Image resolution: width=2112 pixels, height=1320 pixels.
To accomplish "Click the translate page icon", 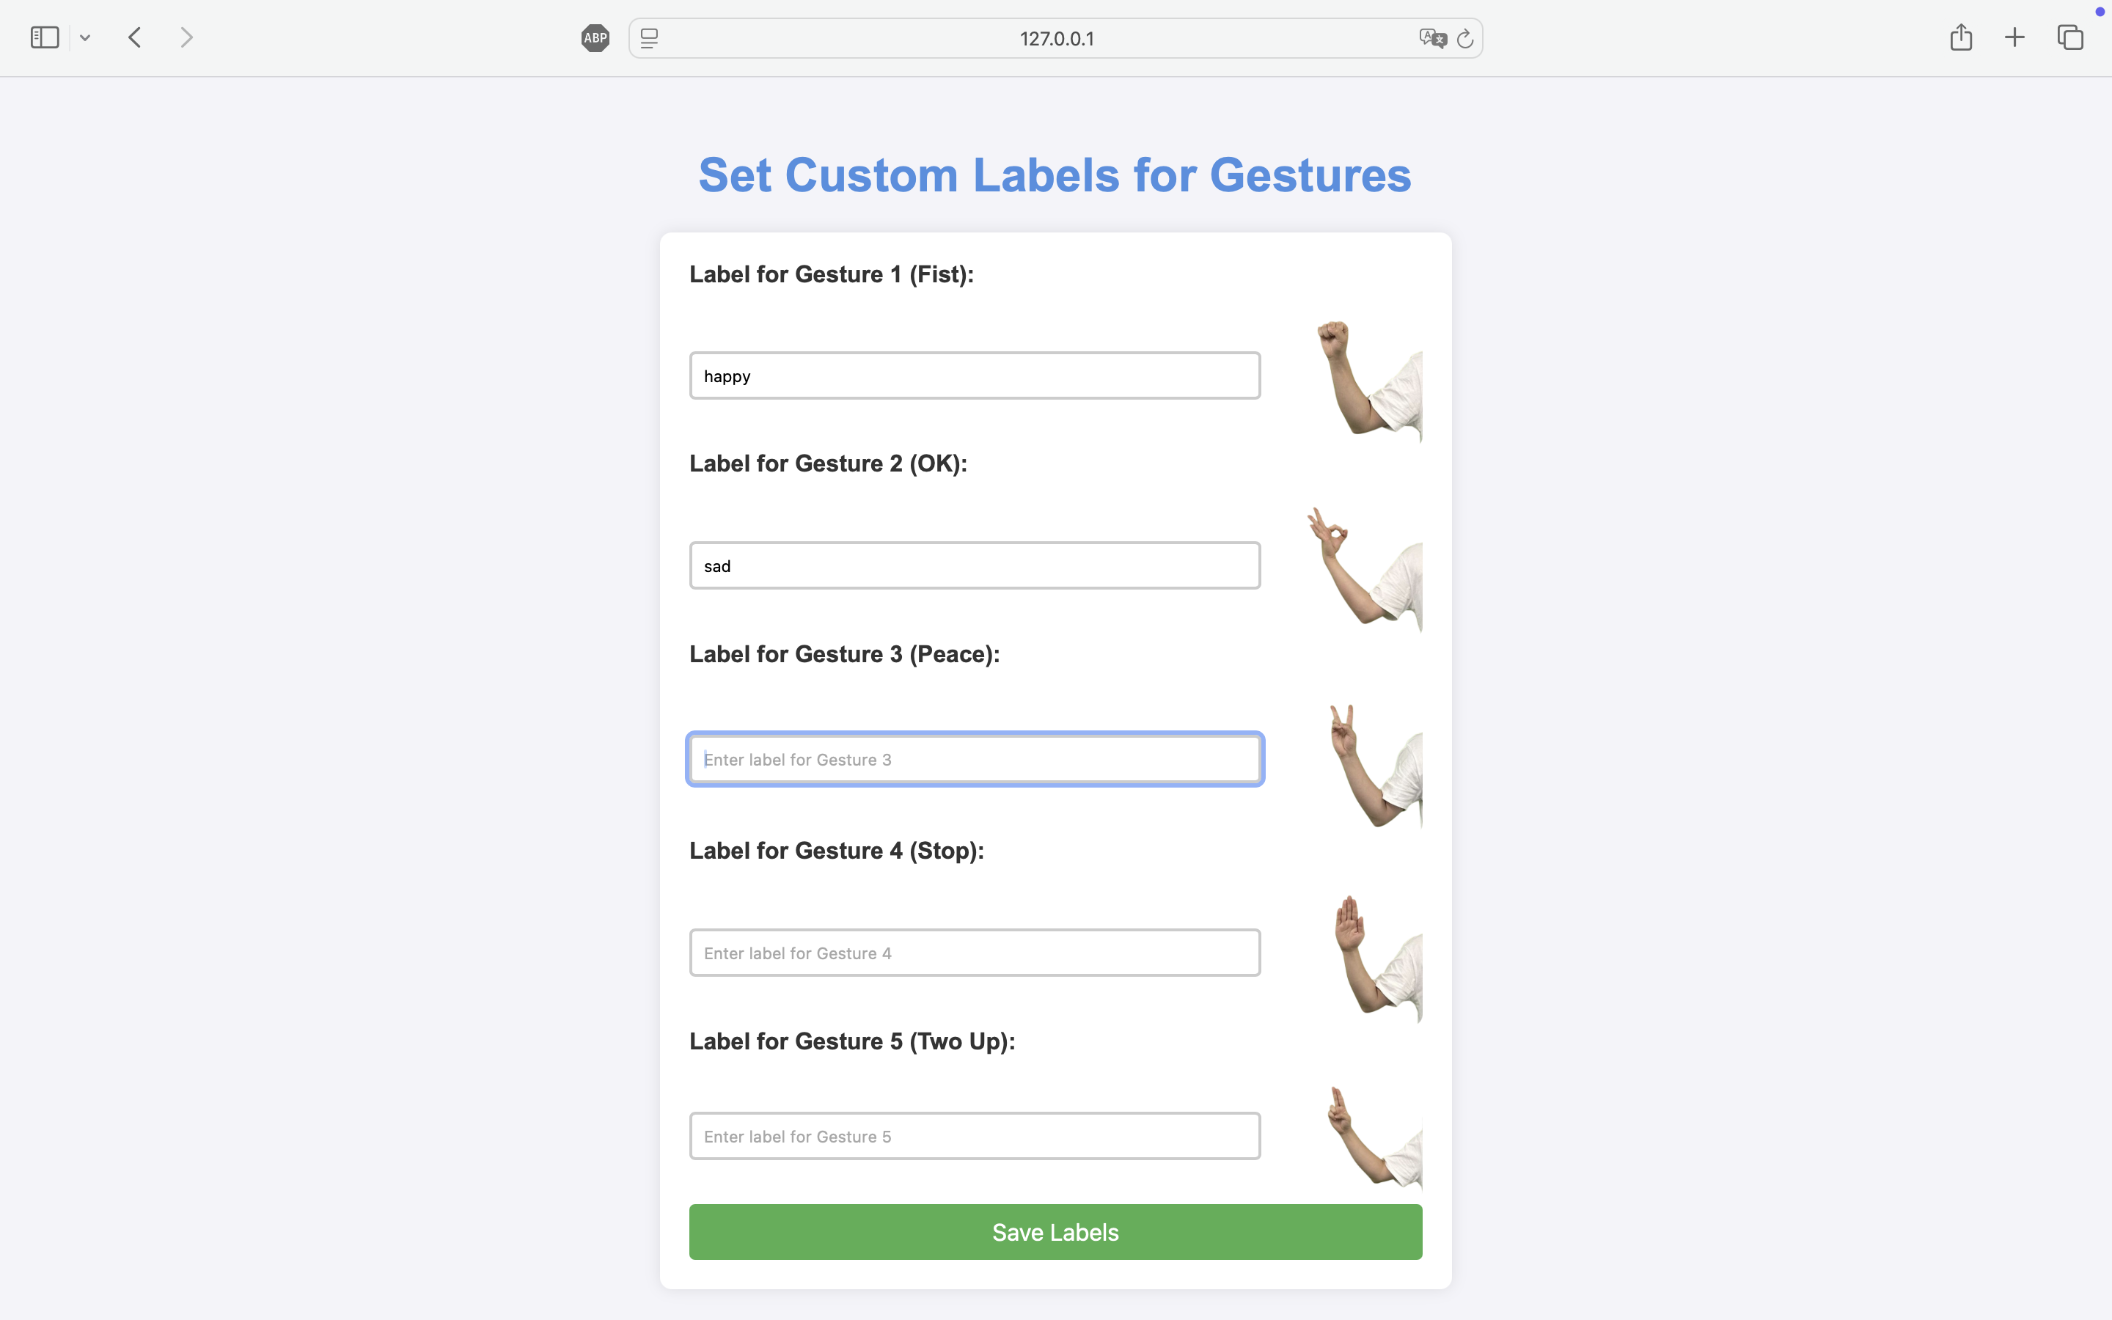I will point(1432,38).
